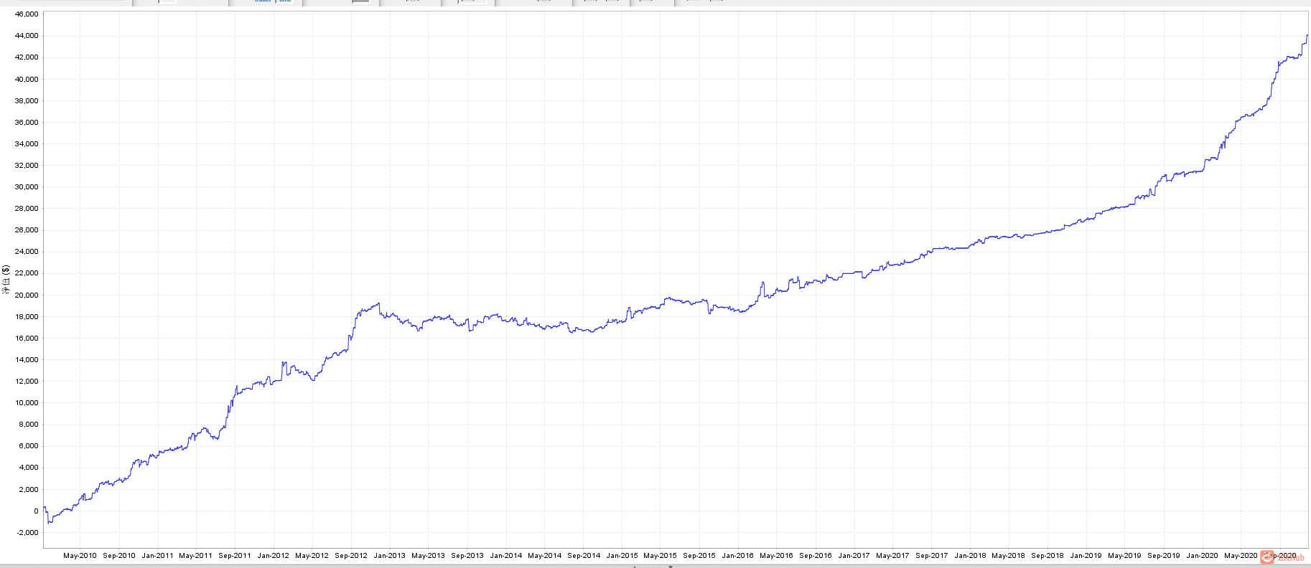
Task: Click the "May-2013" date axis label
Action: (428, 556)
